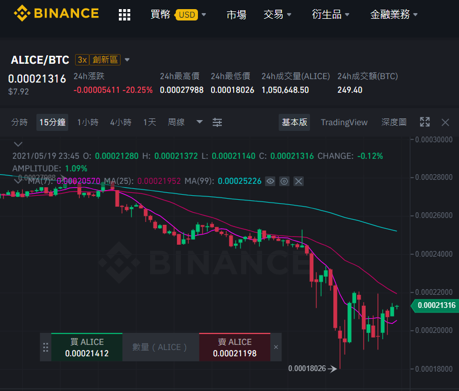Screen dimensions: 459x391
Task: Switch to 基本版 chart view
Action: (x=294, y=122)
